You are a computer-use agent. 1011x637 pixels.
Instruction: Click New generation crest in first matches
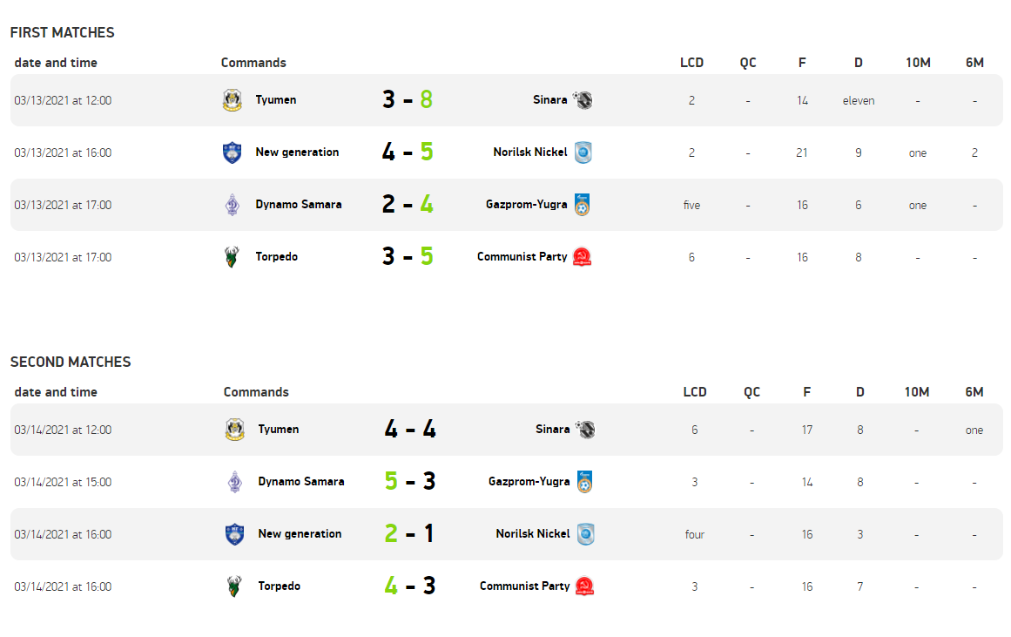[x=233, y=152]
